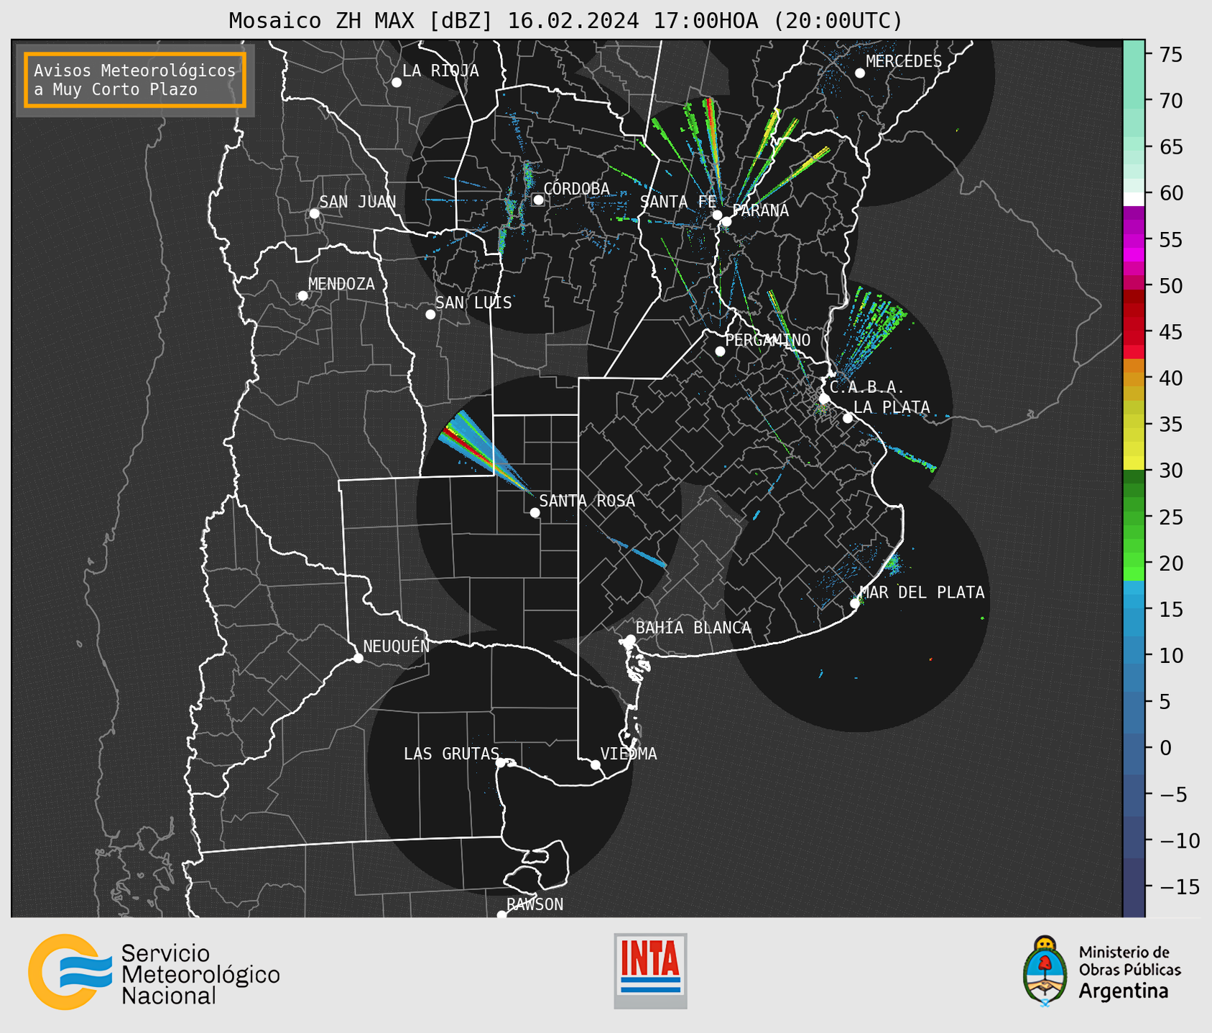
Task: Click the SAN JUAN label text
Action: coord(358,202)
